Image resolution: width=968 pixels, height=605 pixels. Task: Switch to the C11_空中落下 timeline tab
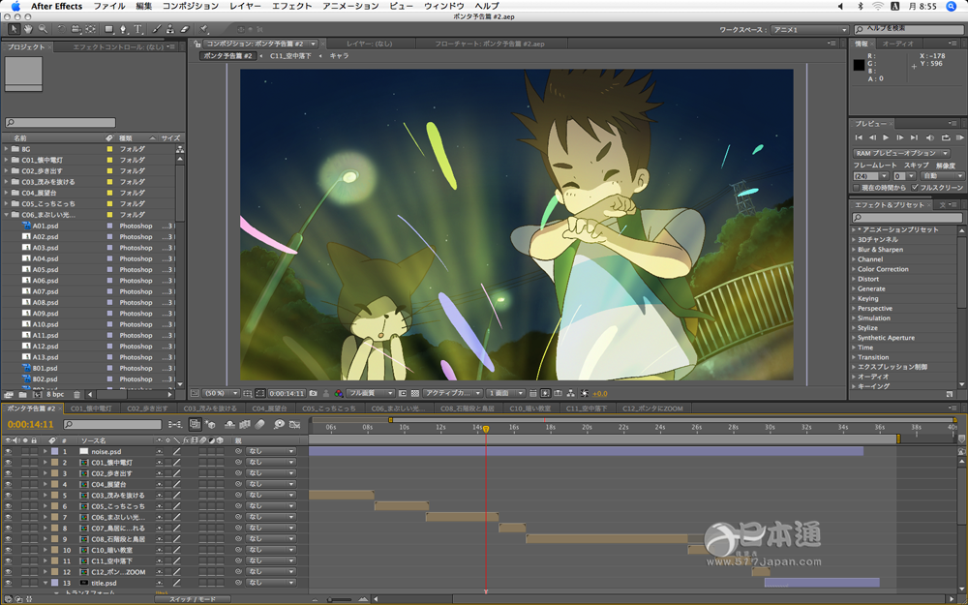coord(587,408)
